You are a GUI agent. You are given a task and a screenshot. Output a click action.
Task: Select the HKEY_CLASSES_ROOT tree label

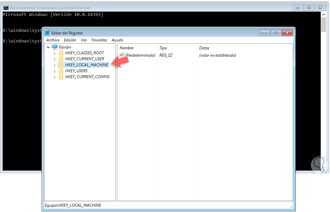(x=84, y=53)
